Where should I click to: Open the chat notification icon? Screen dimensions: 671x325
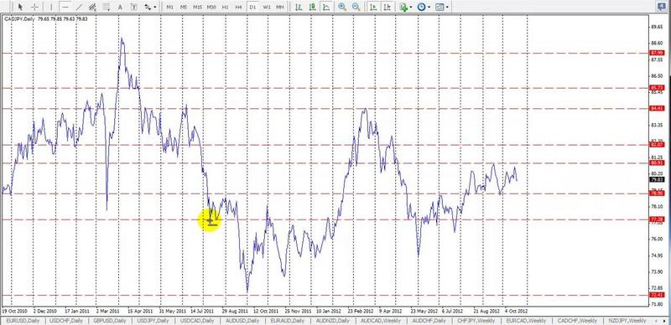point(663,6)
